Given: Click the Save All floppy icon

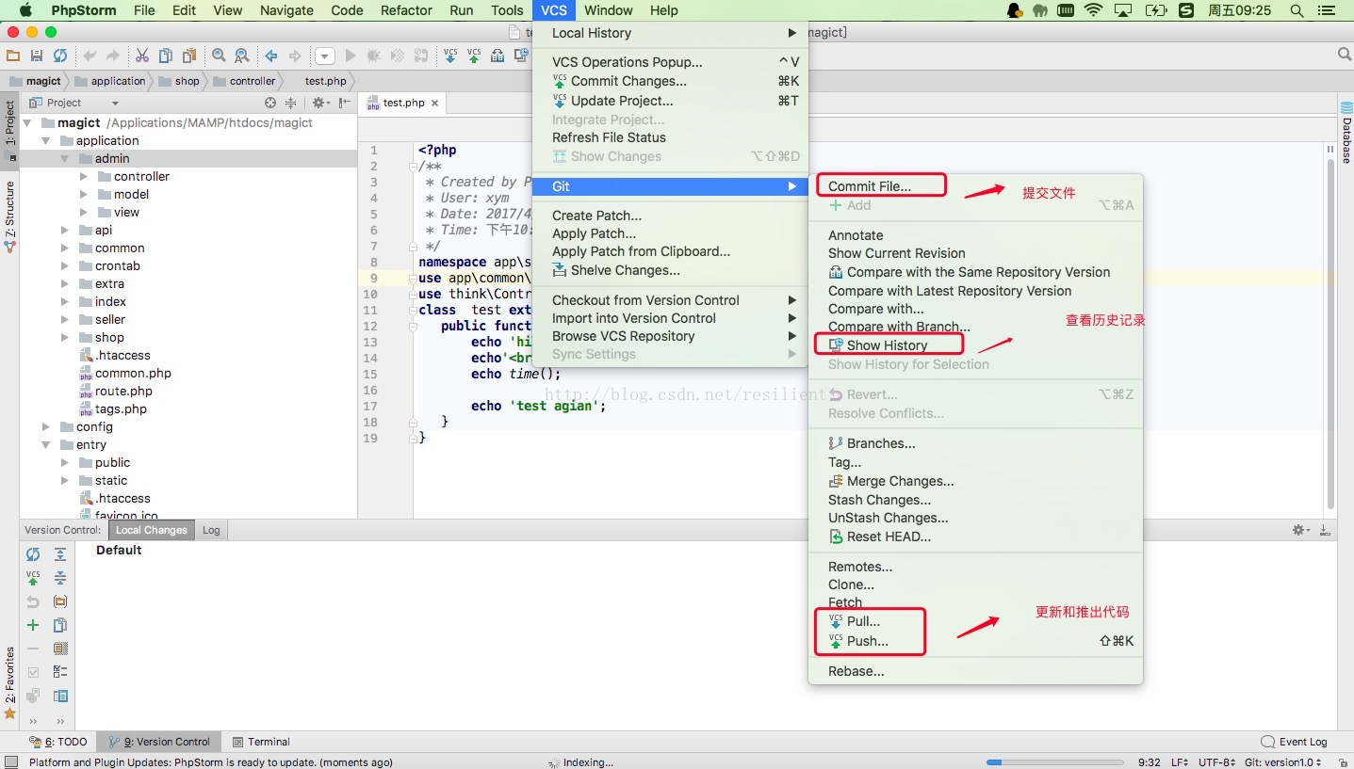Looking at the screenshot, I should click(37, 56).
